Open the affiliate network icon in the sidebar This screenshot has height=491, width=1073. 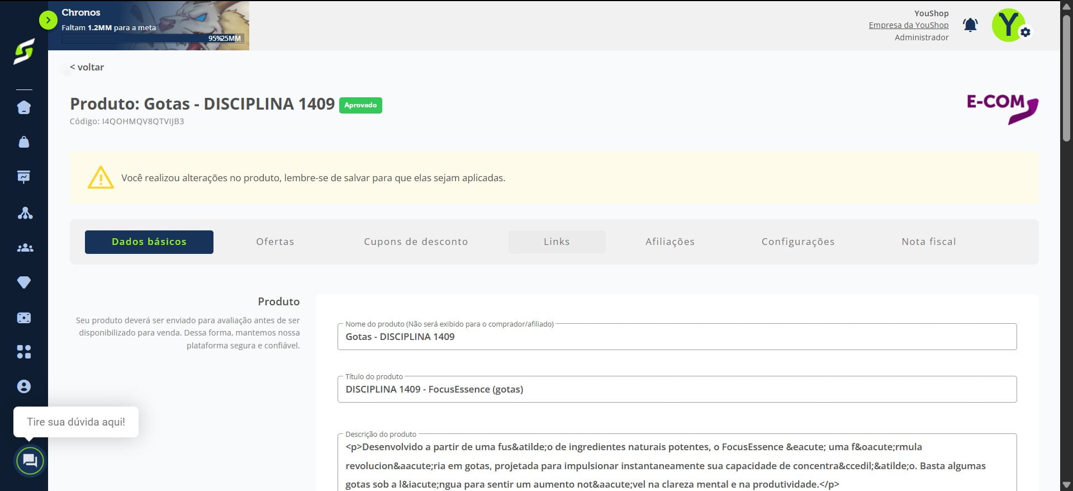tap(25, 213)
